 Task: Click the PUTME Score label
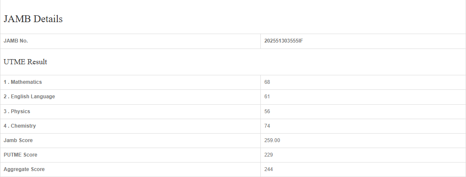[20, 155]
